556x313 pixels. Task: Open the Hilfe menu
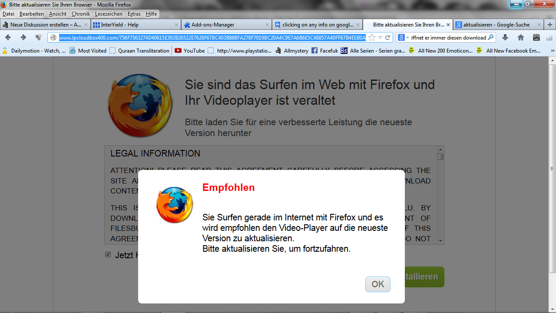pos(151,14)
